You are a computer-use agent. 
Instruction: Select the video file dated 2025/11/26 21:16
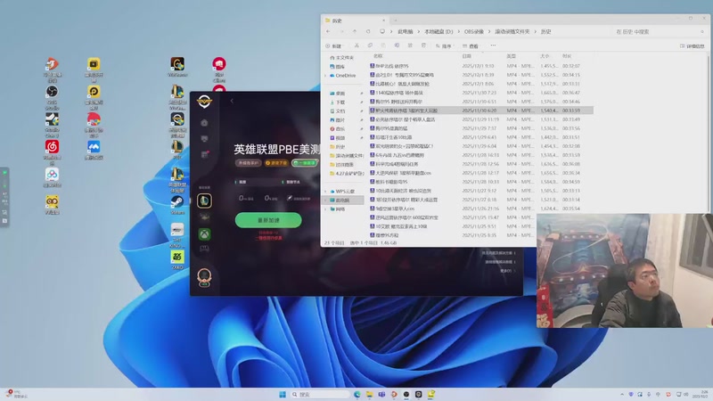480,209
